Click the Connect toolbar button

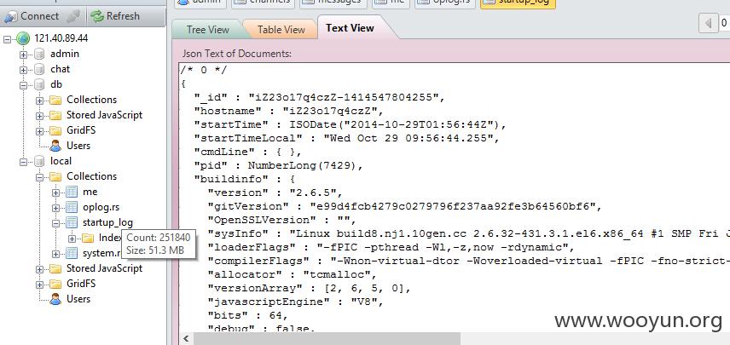pyautogui.click(x=31, y=16)
